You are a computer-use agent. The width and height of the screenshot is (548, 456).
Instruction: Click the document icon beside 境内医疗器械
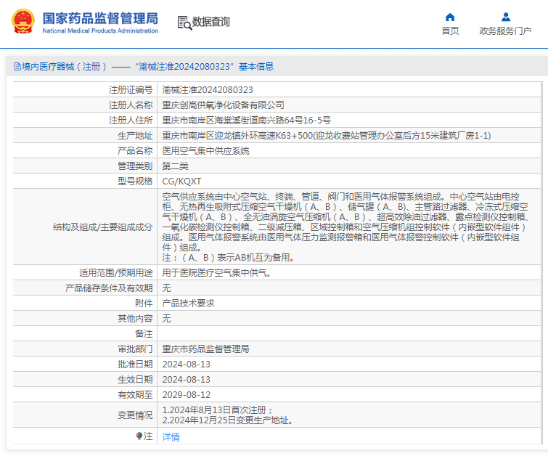point(17,67)
